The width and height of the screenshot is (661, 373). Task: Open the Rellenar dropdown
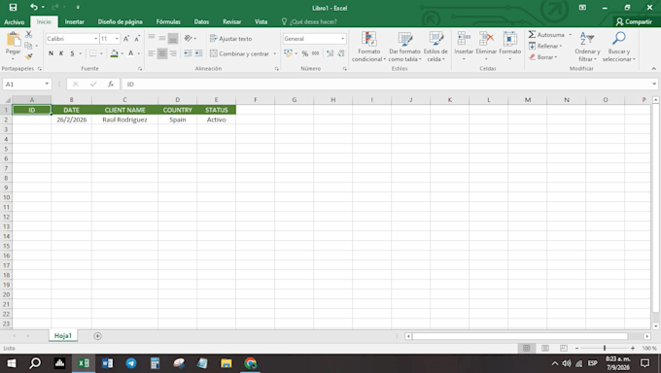[545, 46]
